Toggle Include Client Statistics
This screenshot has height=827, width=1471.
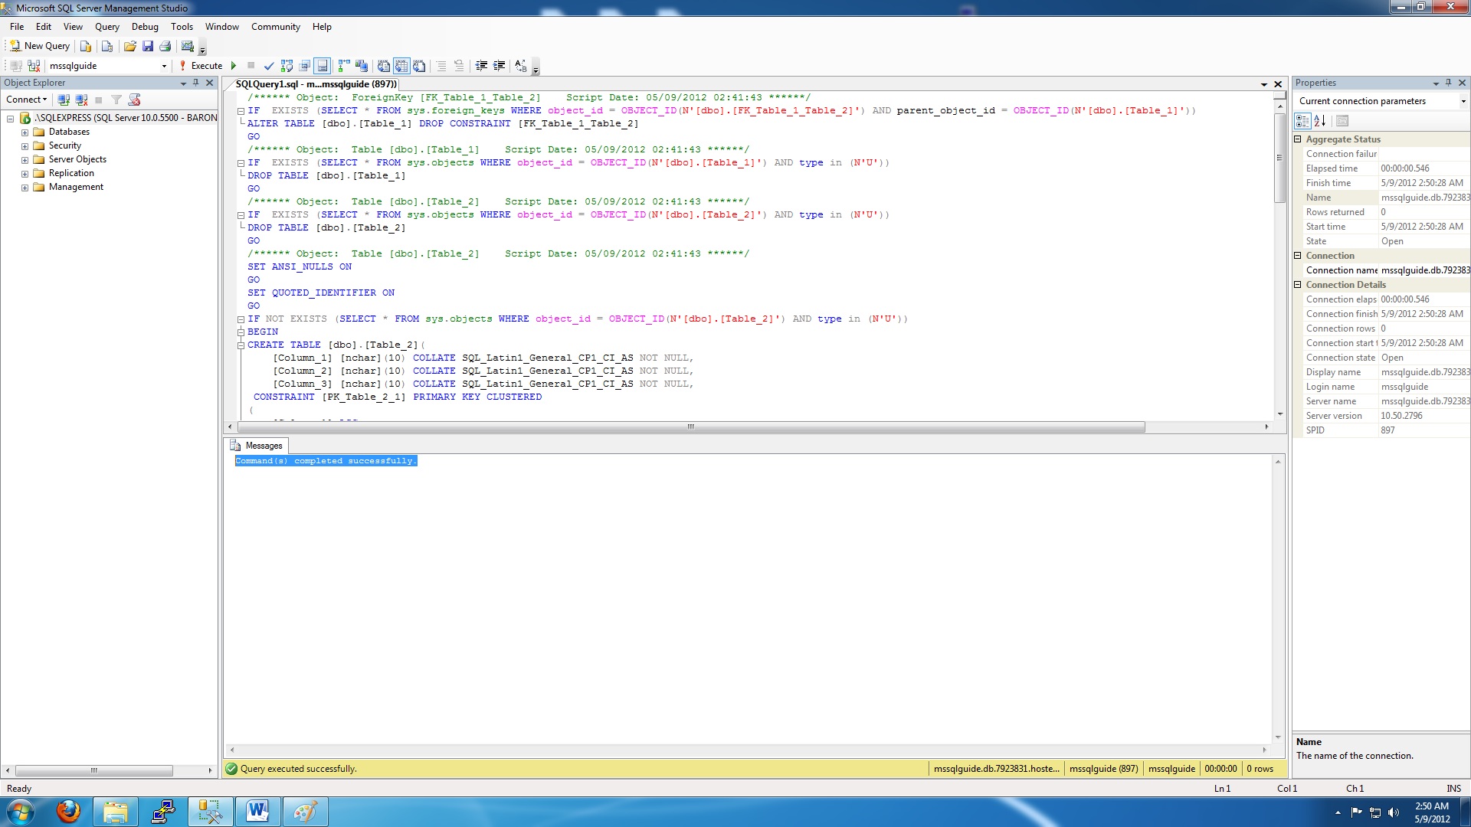pyautogui.click(x=362, y=66)
